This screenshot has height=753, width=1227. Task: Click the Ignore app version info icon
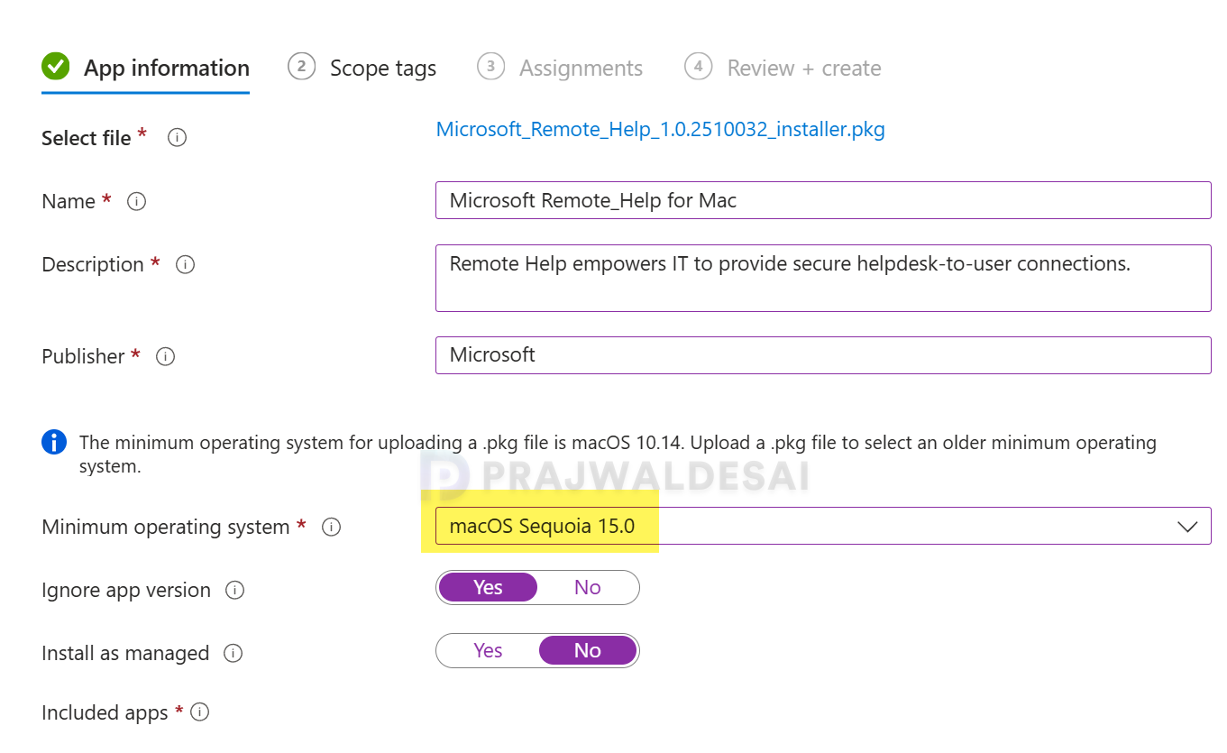pos(235,591)
